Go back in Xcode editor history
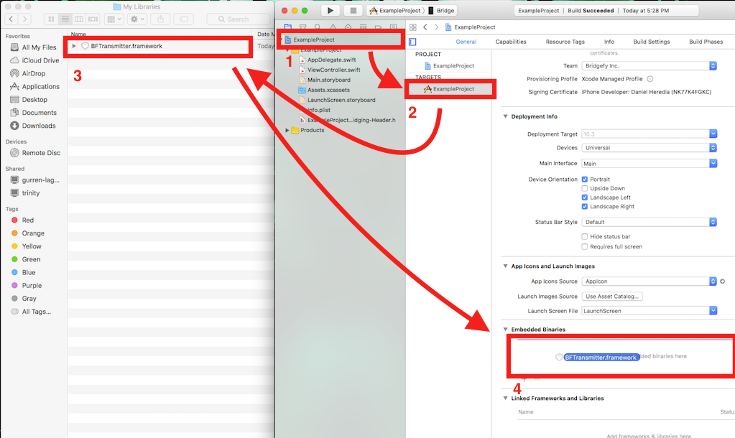This screenshot has height=438, width=735. pyautogui.click(x=425, y=27)
